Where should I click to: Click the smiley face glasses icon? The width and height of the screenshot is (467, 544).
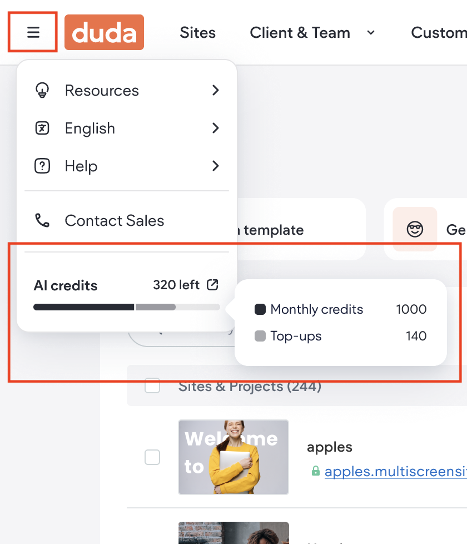(x=415, y=229)
